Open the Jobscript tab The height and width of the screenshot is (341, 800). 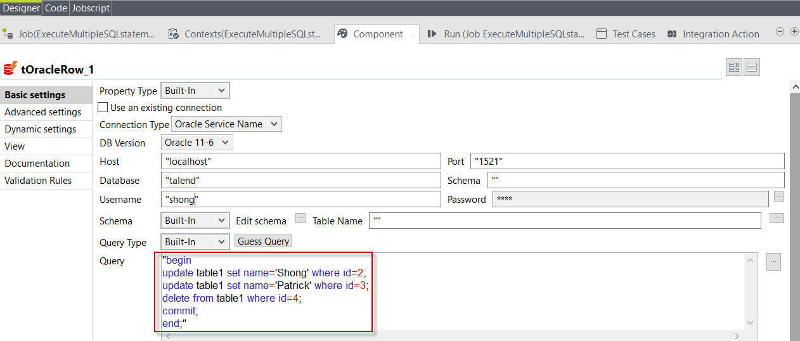pyautogui.click(x=91, y=8)
